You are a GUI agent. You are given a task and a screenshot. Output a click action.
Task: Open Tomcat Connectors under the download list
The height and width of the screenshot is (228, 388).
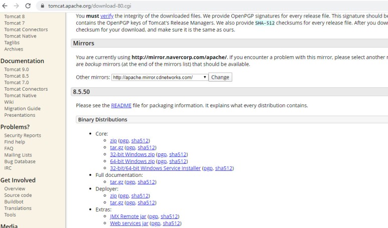[26, 30]
